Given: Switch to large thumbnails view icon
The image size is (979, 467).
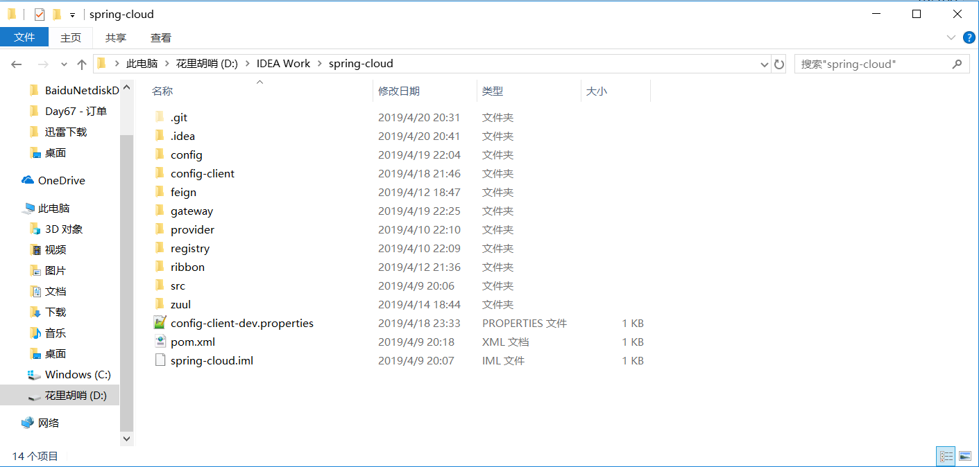Looking at the screenshot, I should coord(964,456).
